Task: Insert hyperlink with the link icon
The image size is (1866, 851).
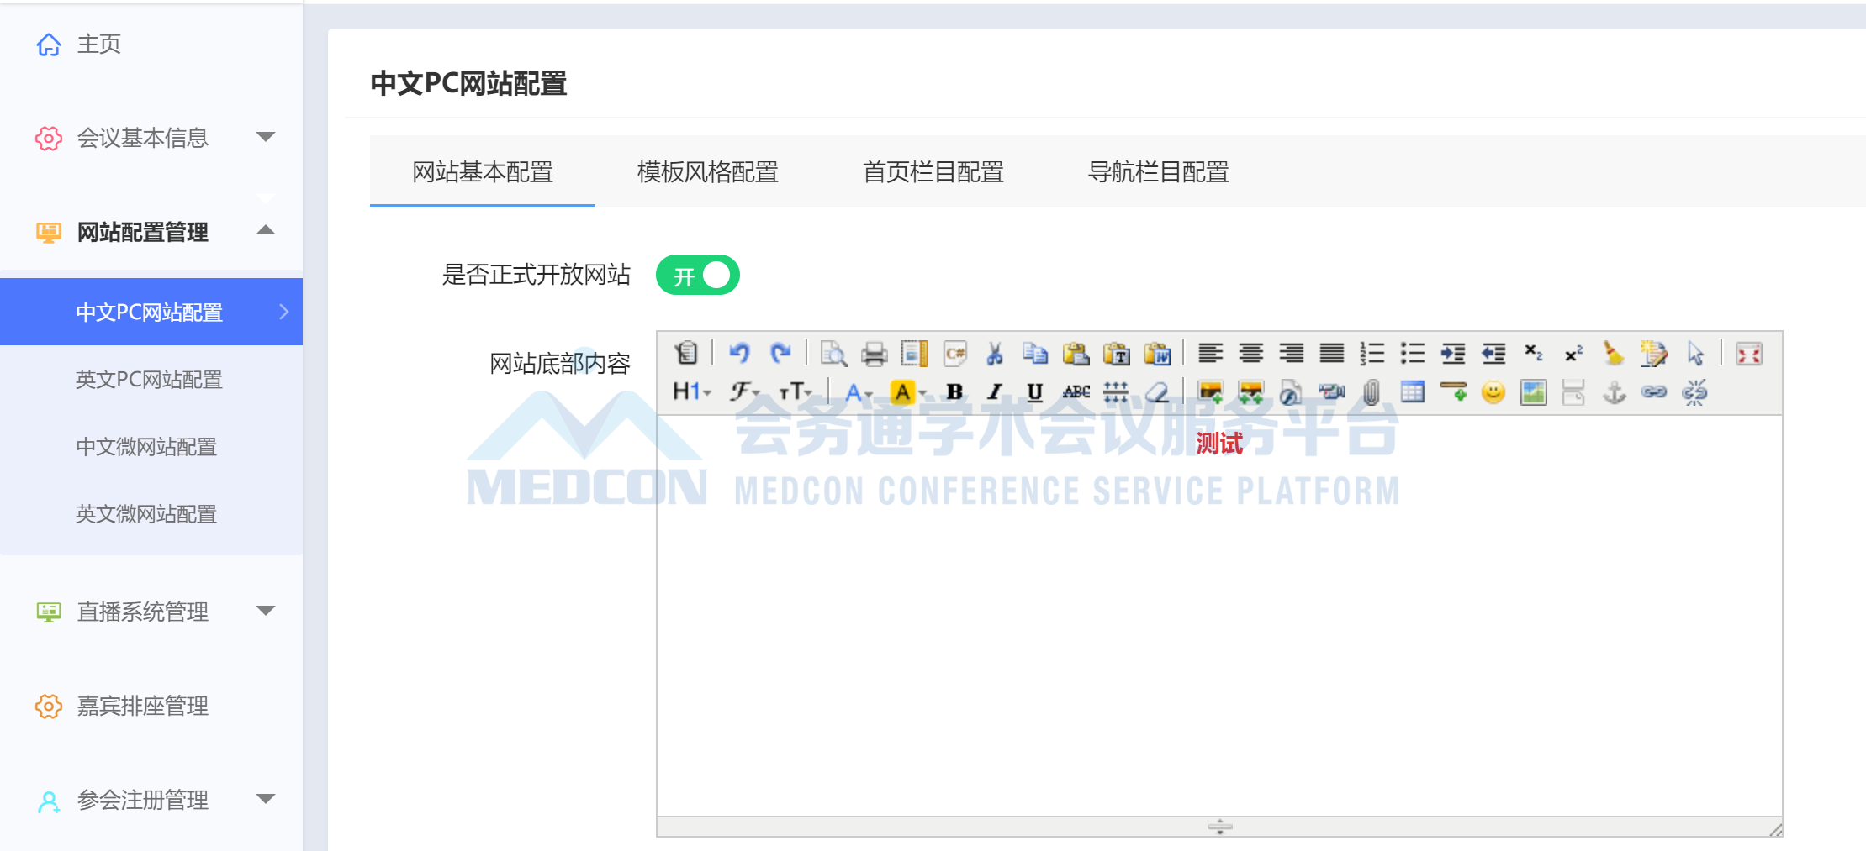Action: (x=1654, y=392)
